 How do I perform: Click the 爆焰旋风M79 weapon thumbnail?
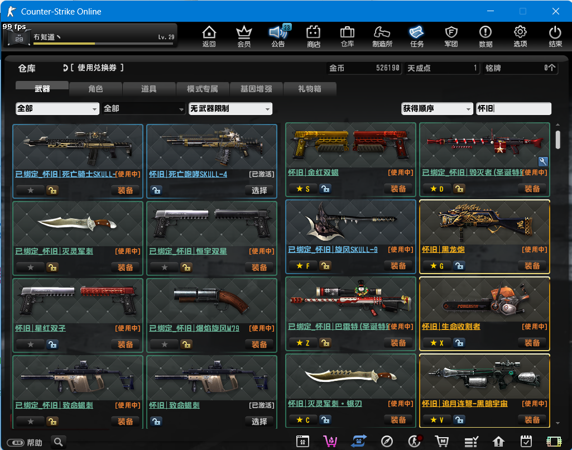[x=212, y=300]
